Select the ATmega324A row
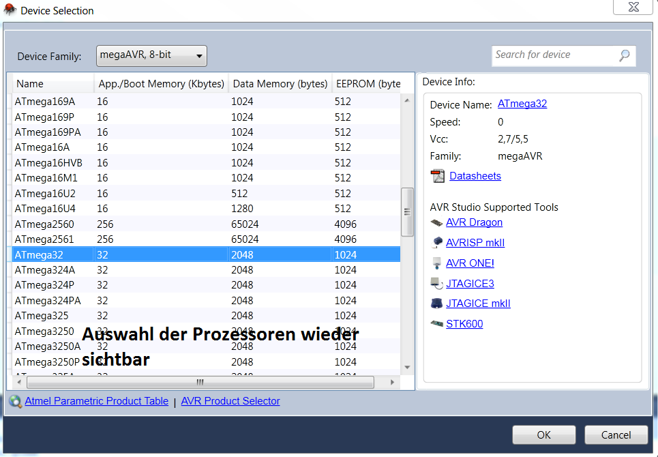Image resolution: width=658 pixels, height=457 pixels. (x=206, y=270)
